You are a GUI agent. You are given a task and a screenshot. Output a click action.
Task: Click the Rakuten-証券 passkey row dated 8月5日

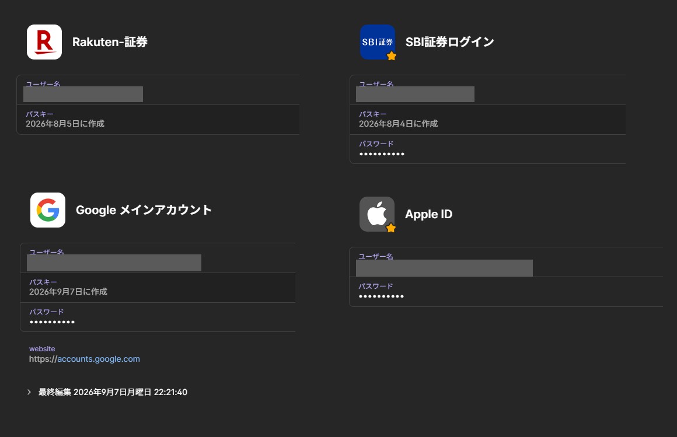(158, 120)
